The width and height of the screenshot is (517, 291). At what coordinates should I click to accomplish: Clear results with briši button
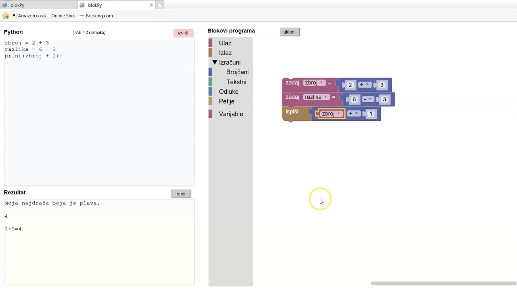181,194
